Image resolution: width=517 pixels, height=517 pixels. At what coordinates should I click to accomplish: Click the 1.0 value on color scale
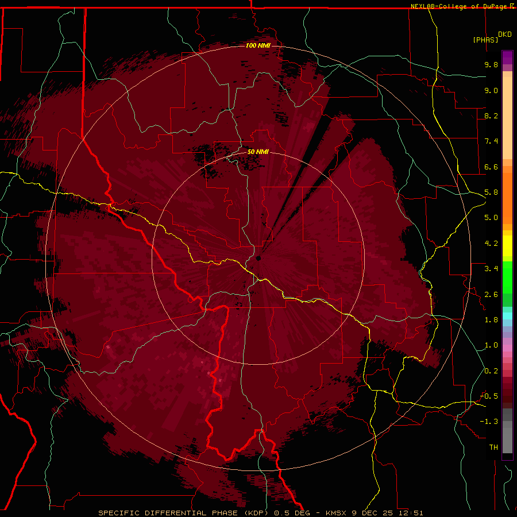(x=491, y=345)
